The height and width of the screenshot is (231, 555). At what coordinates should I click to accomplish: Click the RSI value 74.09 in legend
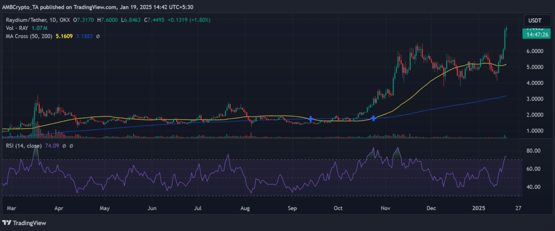[x=48, y=146]
